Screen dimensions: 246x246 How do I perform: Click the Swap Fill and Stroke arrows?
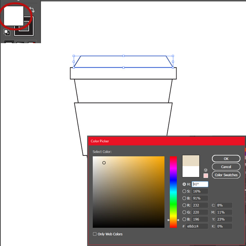click(32, 10)
